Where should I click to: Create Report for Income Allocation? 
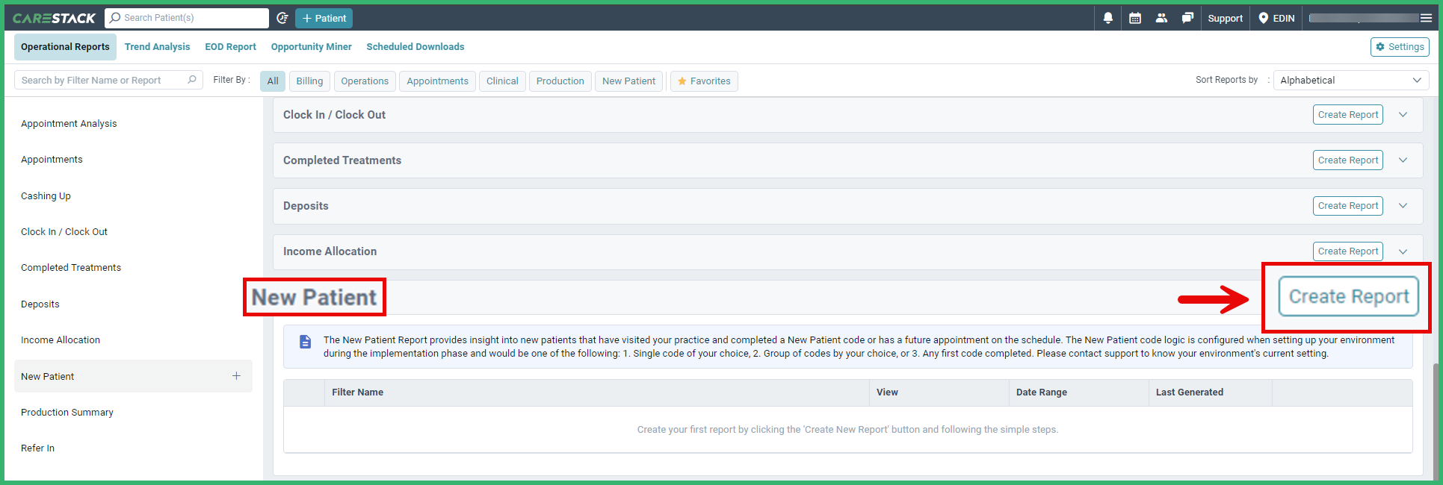pyautogui.click(x=1347, y=251)
